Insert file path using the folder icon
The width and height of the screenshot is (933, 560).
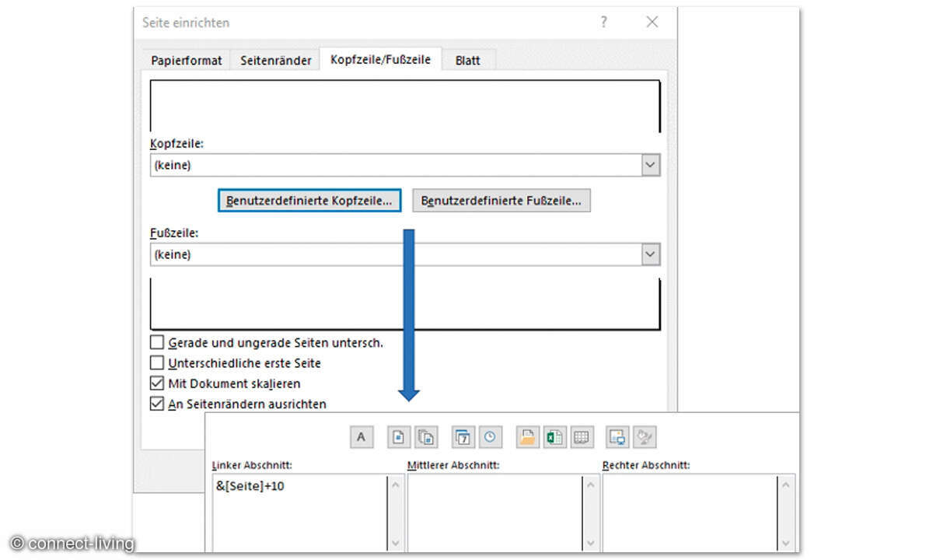527,437
